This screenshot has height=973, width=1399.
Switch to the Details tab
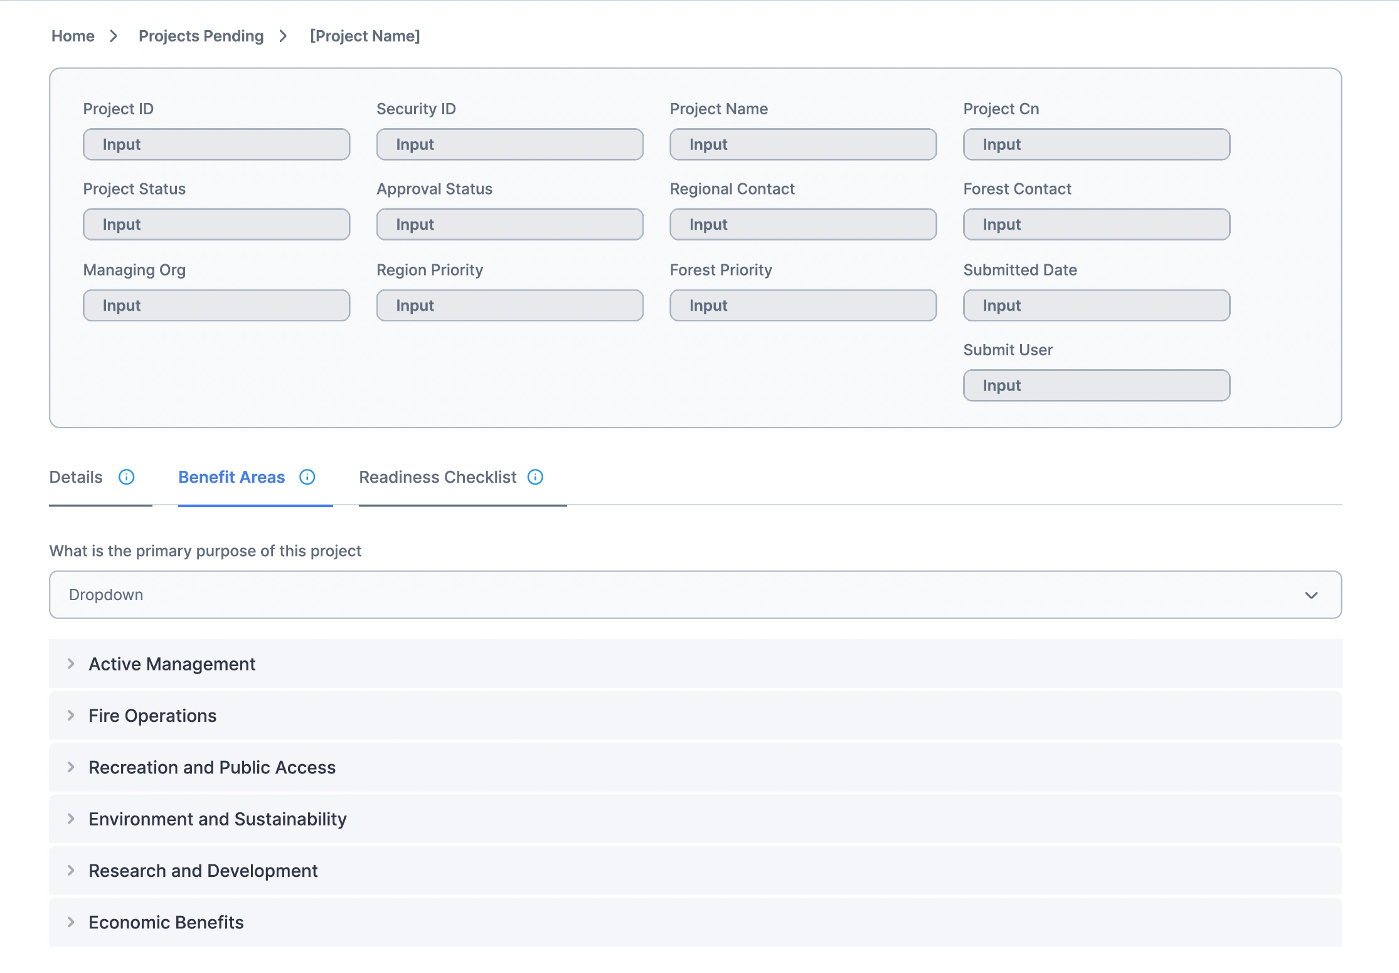point(76,477)
